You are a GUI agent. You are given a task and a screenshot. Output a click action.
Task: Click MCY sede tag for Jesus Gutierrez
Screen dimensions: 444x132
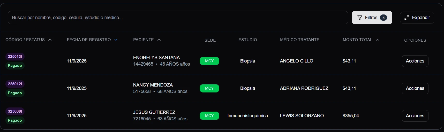click(x=209, y=116)
